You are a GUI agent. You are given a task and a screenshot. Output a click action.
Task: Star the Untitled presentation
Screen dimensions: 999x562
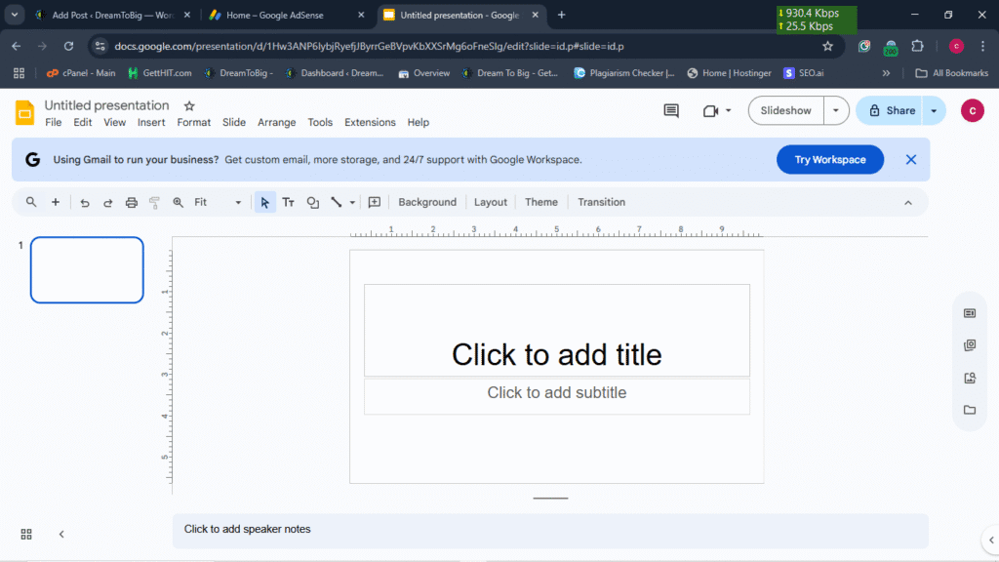tap(189, 105)
